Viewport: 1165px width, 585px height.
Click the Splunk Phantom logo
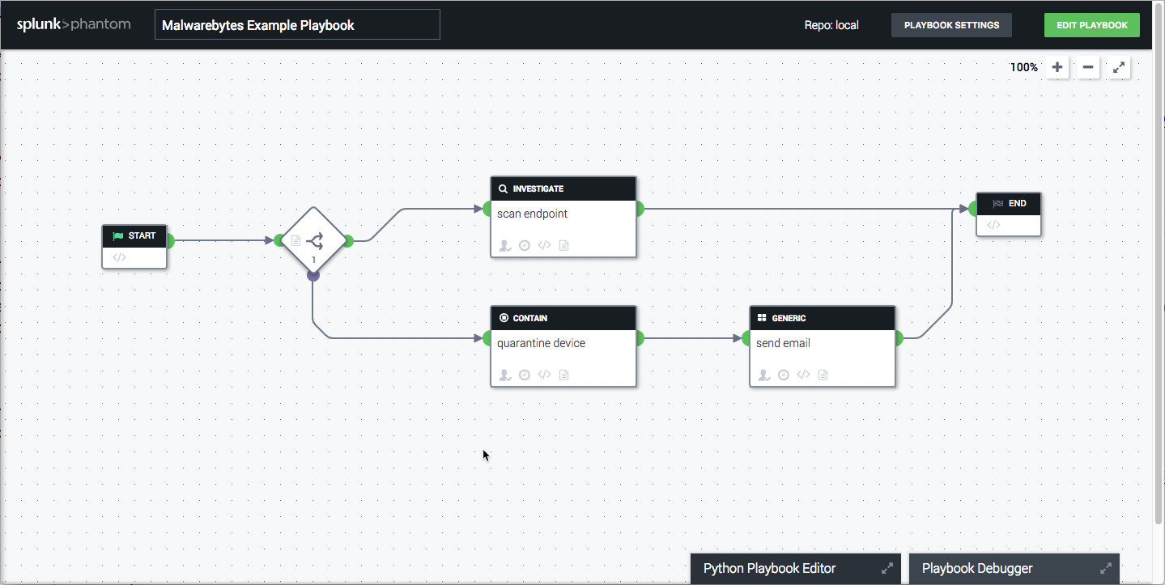click(x=74, y=24)
